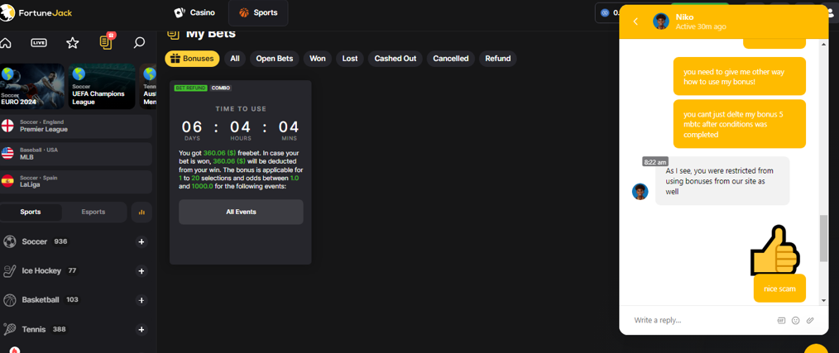Switch to the Sports tab
The image size is (839, 353).
[258, 13]
